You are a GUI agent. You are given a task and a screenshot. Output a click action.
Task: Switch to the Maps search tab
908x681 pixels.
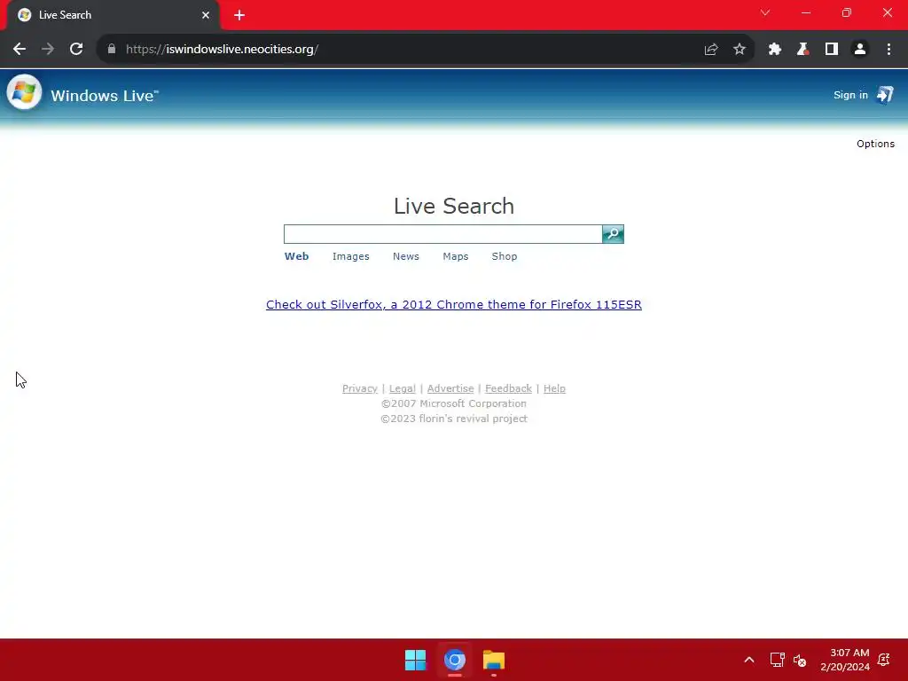[456, 256]
